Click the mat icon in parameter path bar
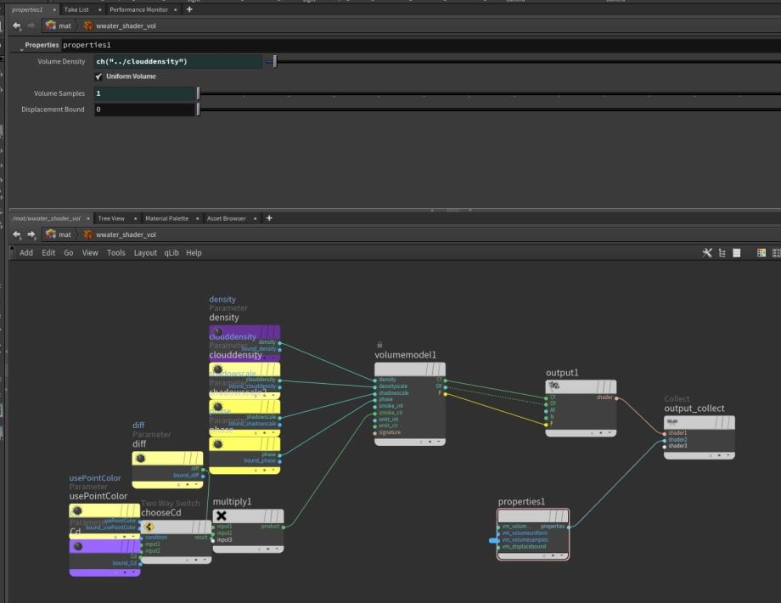781x603 pixels. tap(51, 25)
